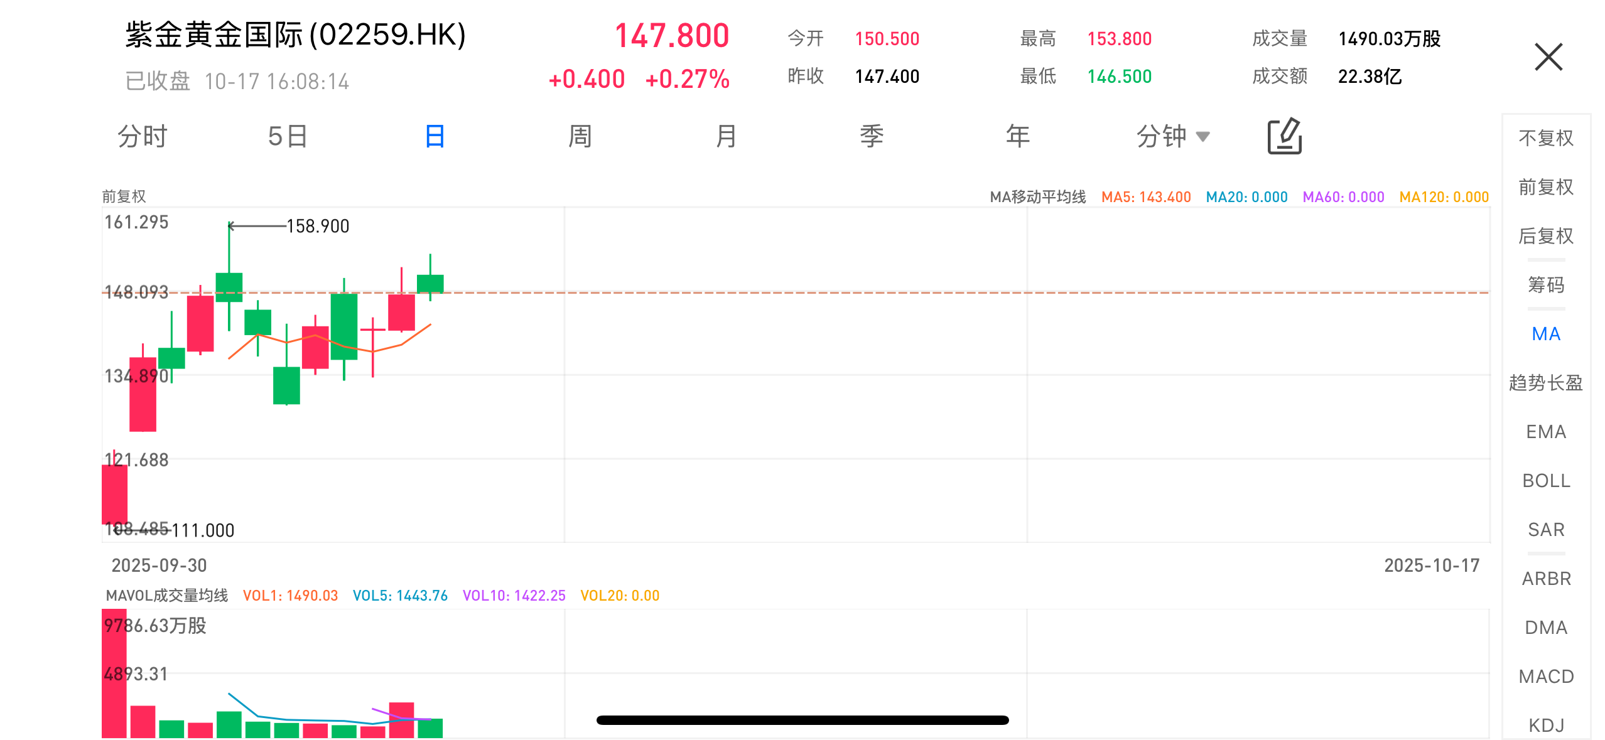This screenshot has height=740, width=1605.
Task: Select the 年 yearly chart tab
Action: point(1017,136)
